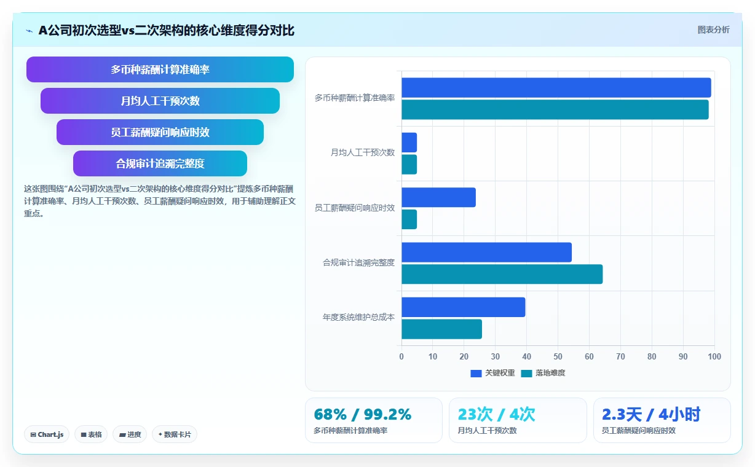This screenshot has height=467, width=755.
Task: Click the page title A公司初次选型vs二次架构
Action: [x=167, y=30]
